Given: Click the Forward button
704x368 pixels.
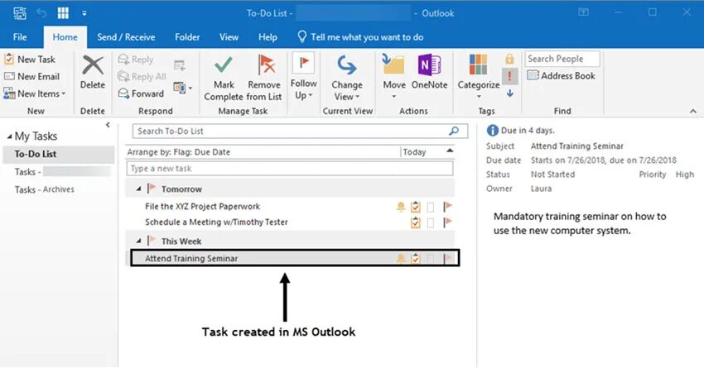Looking at the screenshot, I should click(x=141, y=93).
